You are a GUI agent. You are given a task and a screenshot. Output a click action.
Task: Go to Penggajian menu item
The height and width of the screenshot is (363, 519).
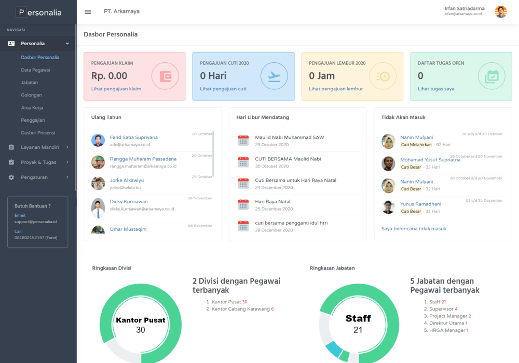(33, 120)
